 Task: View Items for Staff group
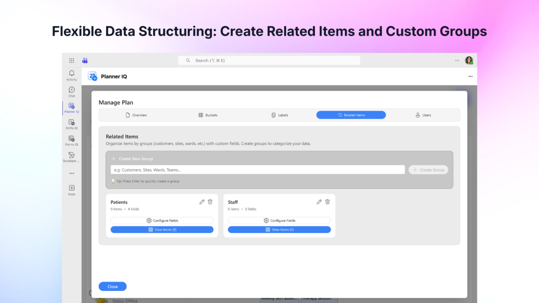click(x=279, y=230)
